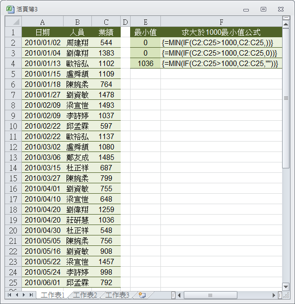
Task: Click the 求大於1000最小值公式 header cell
Action: (x=221, y=32)
